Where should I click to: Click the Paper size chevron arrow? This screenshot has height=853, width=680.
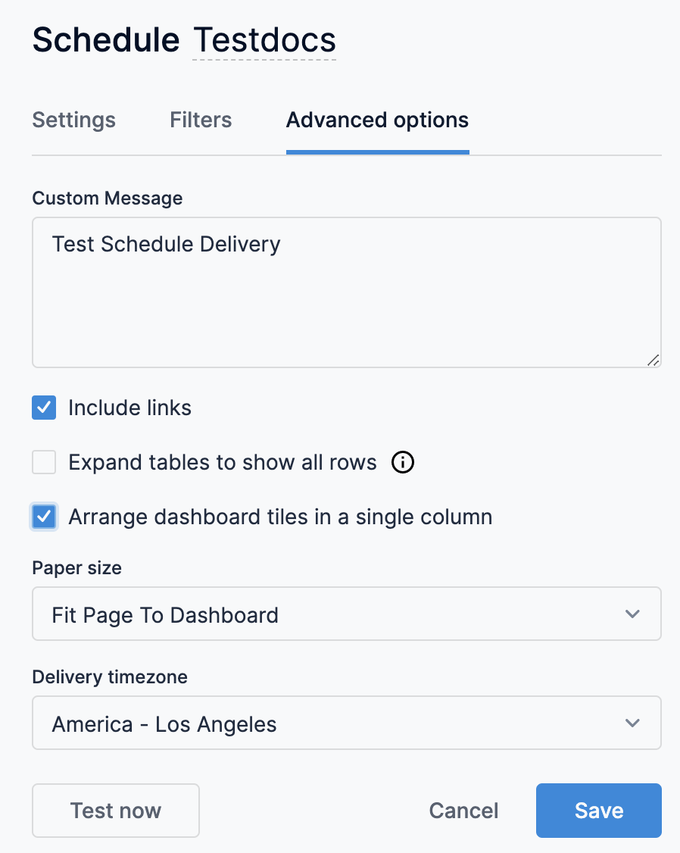click(x=632, y=614)
